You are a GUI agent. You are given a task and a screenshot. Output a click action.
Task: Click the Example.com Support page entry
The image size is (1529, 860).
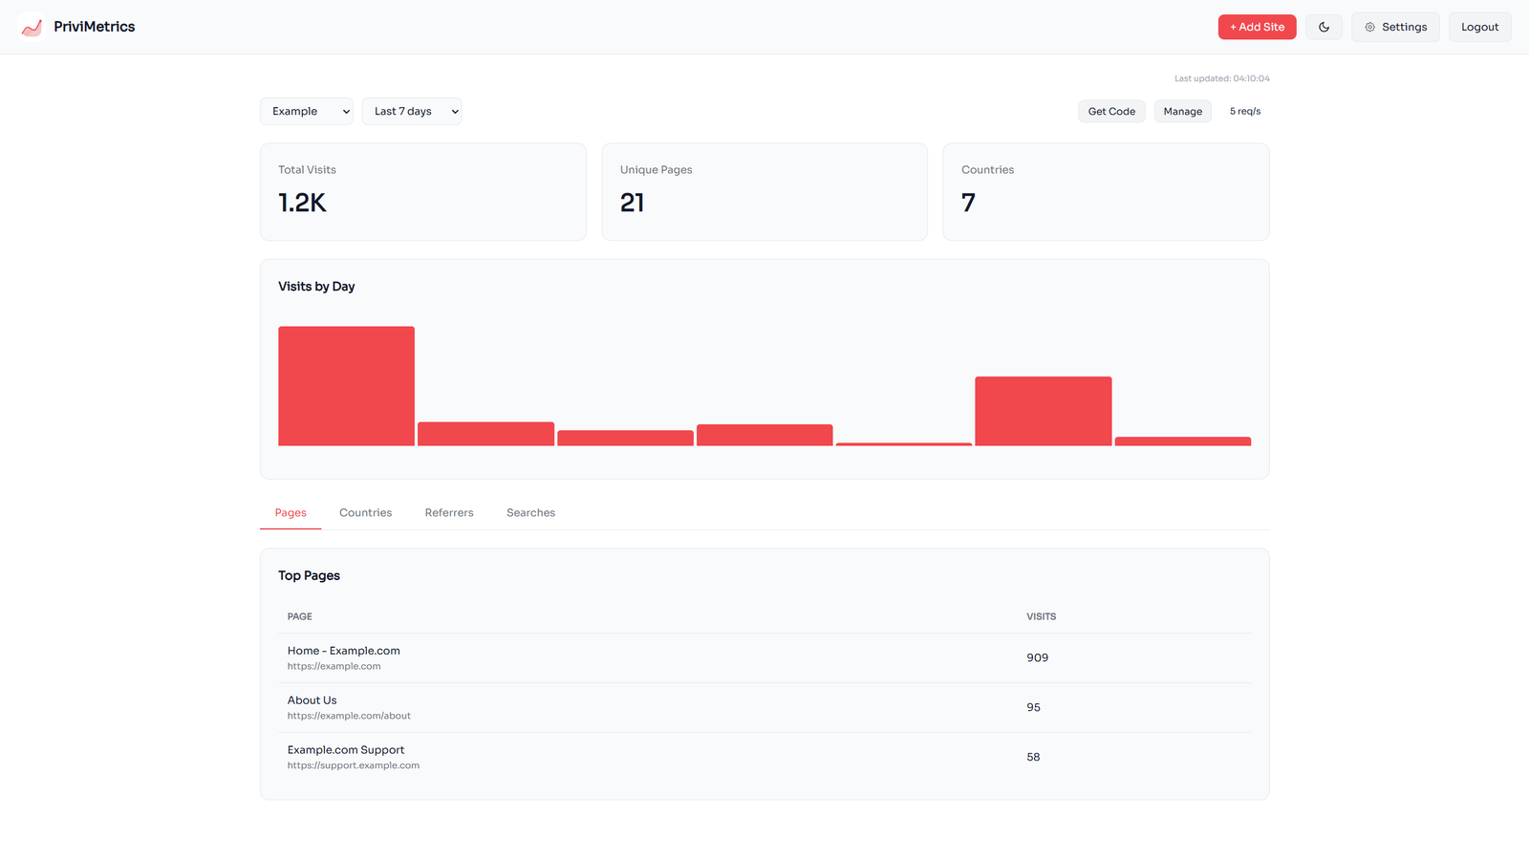coord(346,757)
